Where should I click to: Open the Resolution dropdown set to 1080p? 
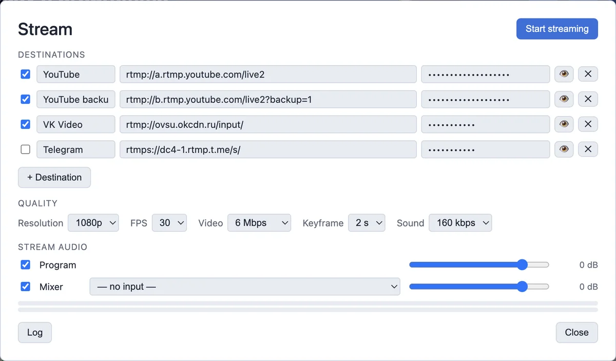[93, 223]
